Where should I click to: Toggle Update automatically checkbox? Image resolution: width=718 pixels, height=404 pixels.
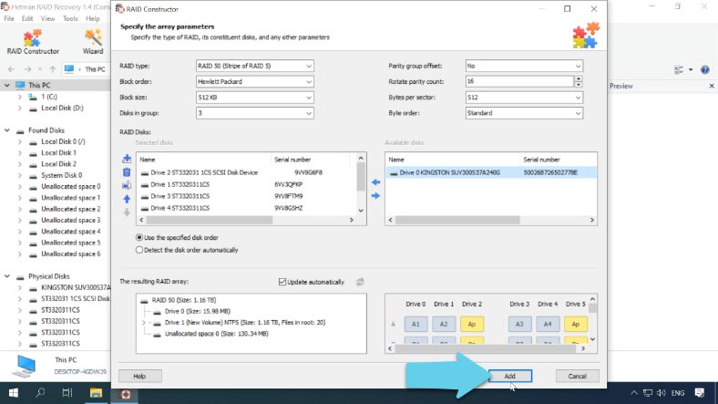pos(282,282)
